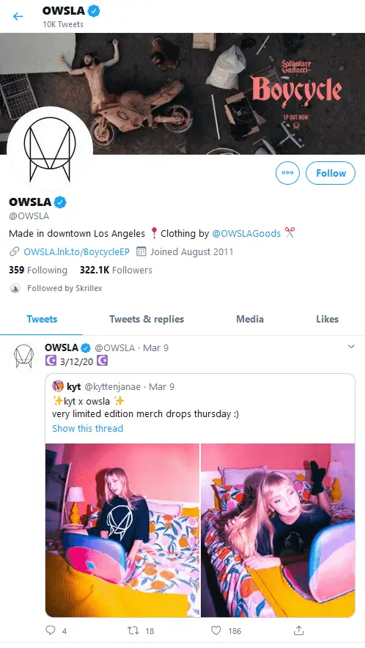Click the OWSLA logo profile picture
The image size is (365, 648).
point(50,150)
